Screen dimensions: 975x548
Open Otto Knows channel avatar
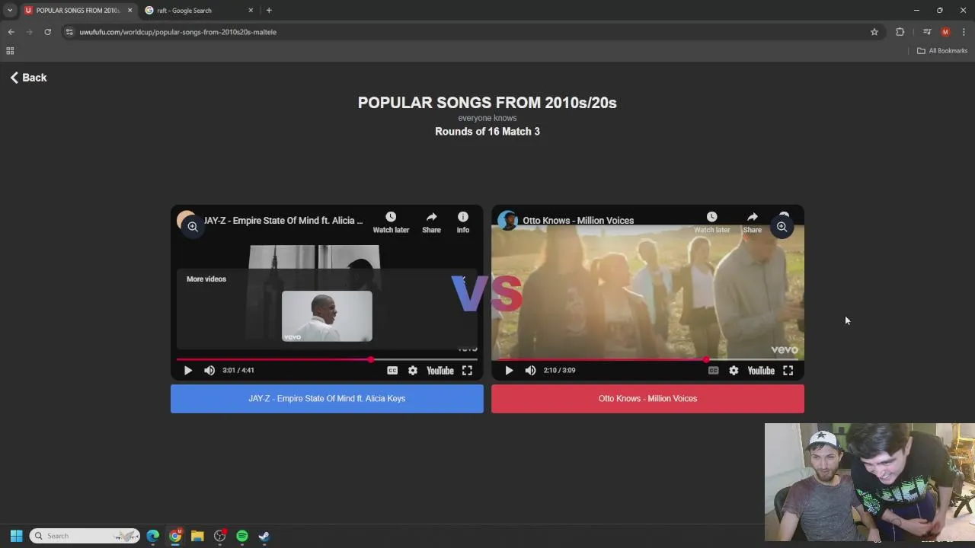507,221
